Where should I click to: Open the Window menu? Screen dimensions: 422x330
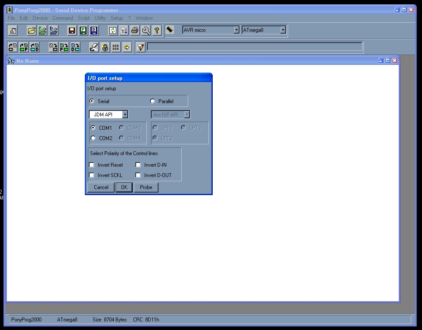pos(144,18)
